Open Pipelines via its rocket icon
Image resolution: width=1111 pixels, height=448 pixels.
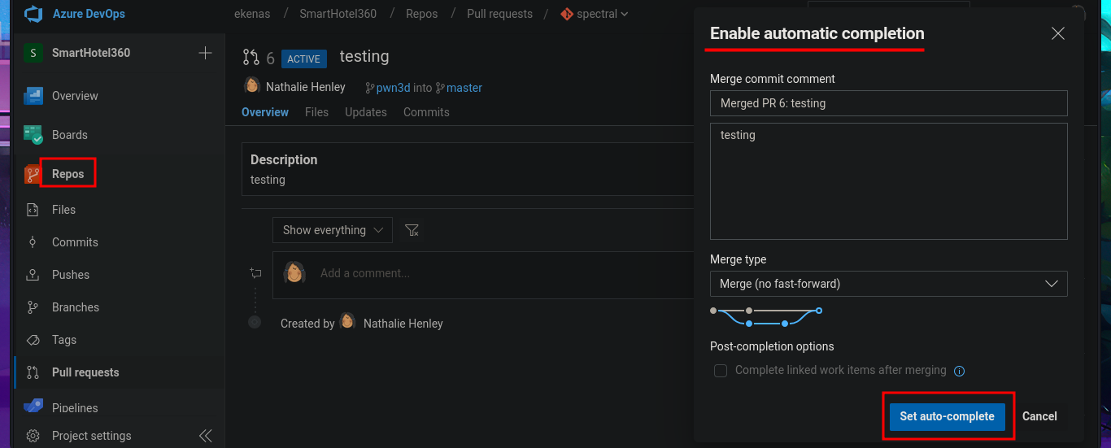click(33, 407)
